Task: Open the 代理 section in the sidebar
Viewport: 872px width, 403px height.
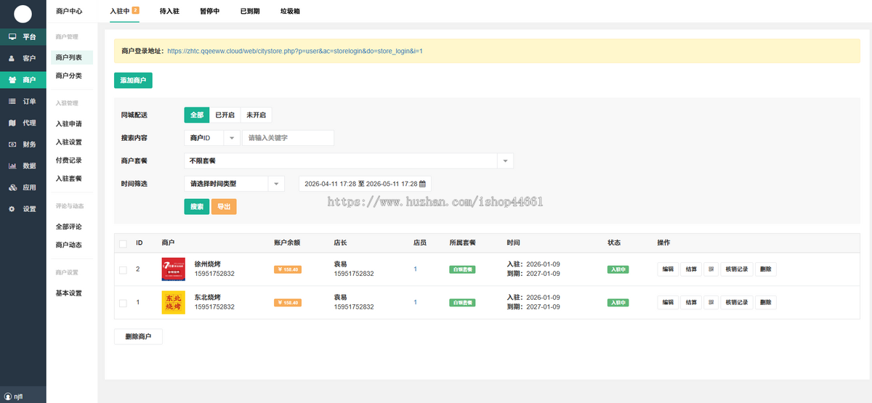Action: (23, 123)
